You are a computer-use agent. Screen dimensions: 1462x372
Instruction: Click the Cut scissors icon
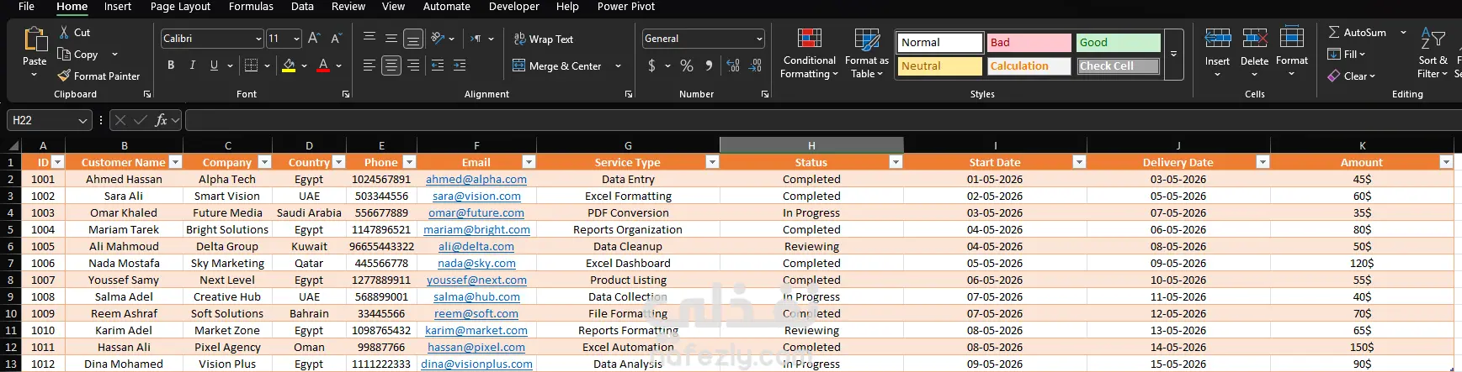(64, 32)
